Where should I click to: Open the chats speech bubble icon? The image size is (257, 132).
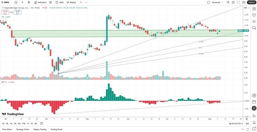coord(254,28)
